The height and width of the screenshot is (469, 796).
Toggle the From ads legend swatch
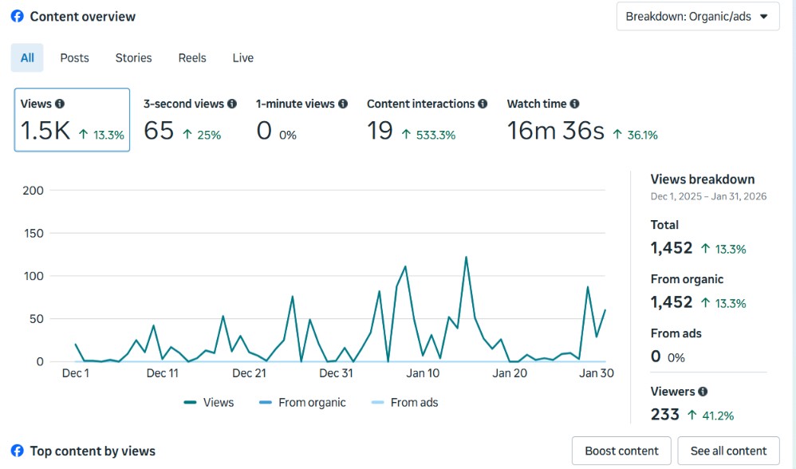click(378, 403)
